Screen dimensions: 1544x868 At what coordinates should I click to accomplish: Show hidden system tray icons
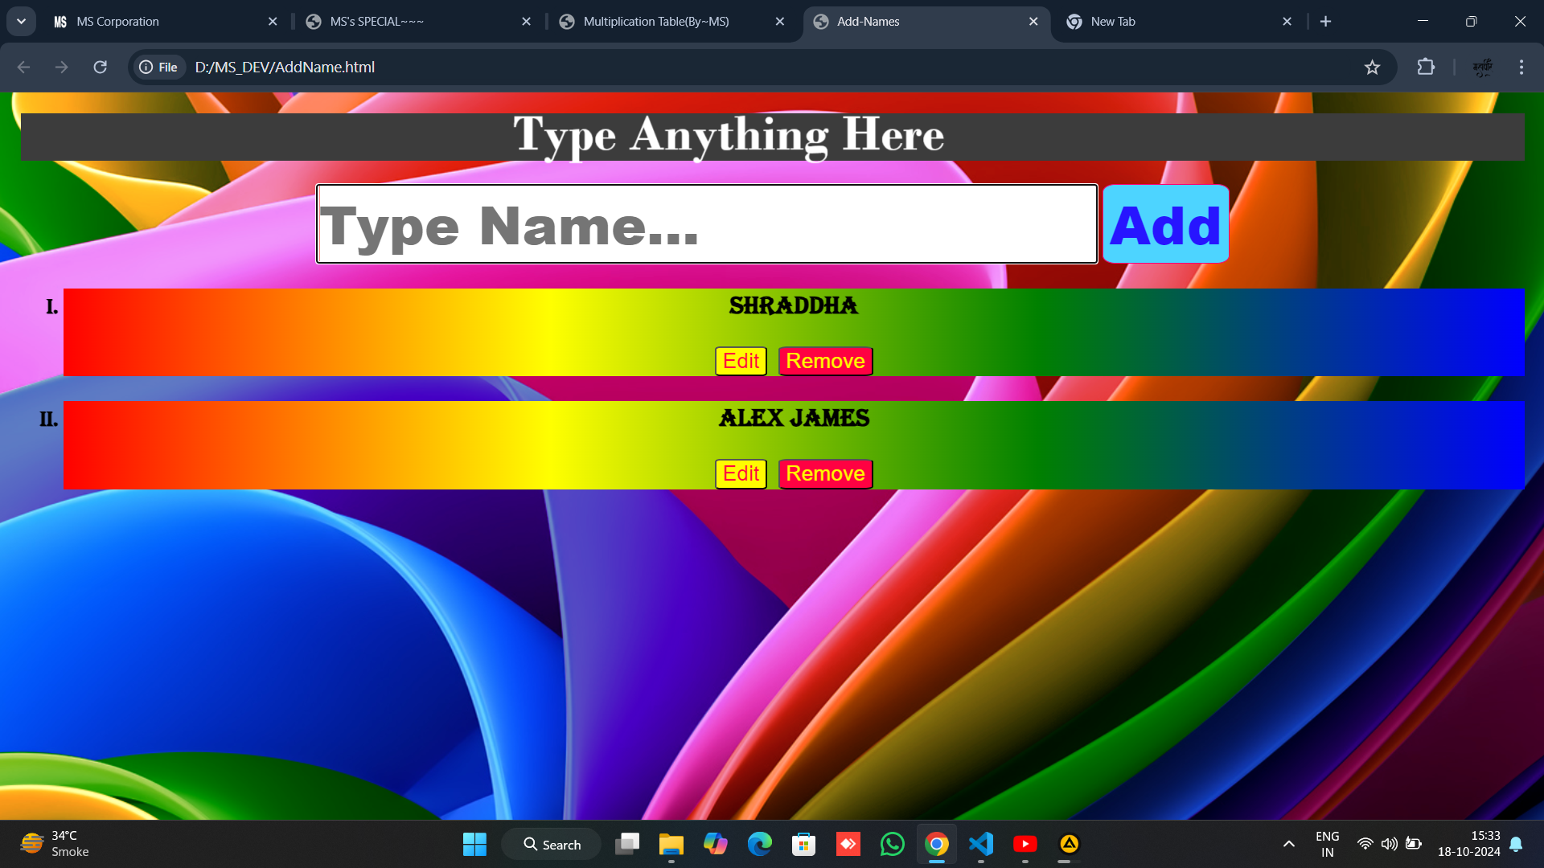coord(1288,844)
